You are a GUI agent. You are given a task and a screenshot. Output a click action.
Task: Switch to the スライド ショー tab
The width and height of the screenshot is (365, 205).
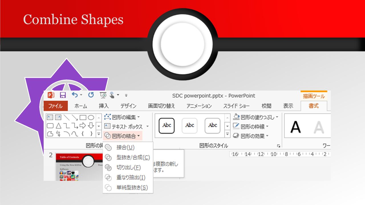point(236,106)
